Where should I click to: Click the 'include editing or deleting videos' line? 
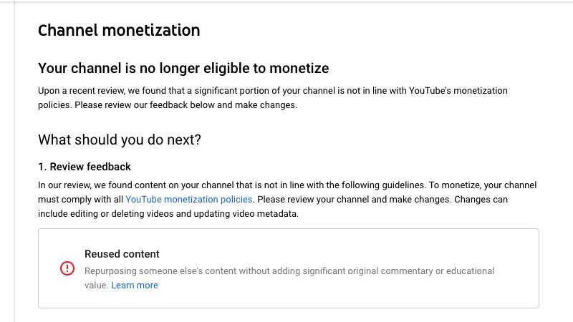(168, 213)
